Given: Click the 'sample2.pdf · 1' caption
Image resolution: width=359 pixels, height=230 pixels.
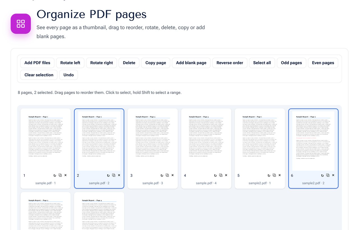Looking at the screenshot, I should pos(260,183).
